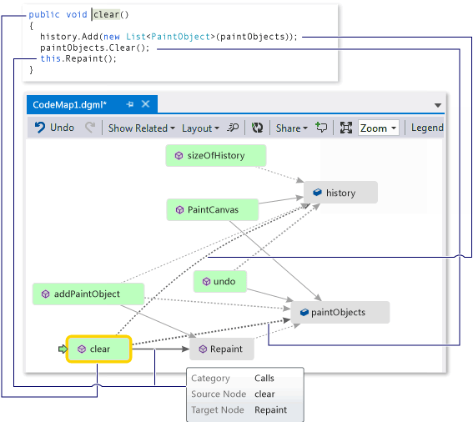Select the sizeOfHistory node
This screenshot has width=473, height=422.
pyautogui.click(x=216, y=155)
